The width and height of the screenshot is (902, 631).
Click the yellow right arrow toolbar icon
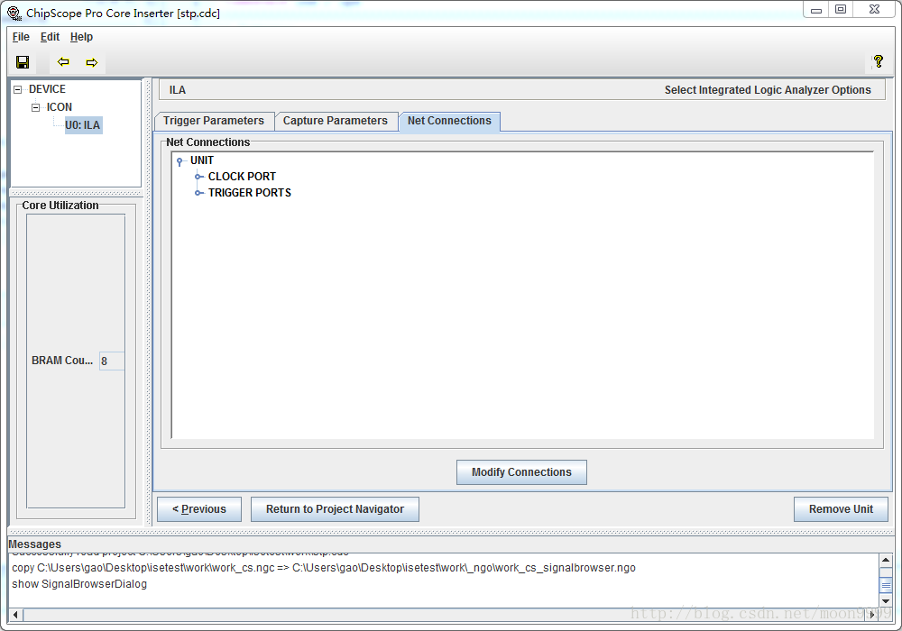[x=91, y=62]
